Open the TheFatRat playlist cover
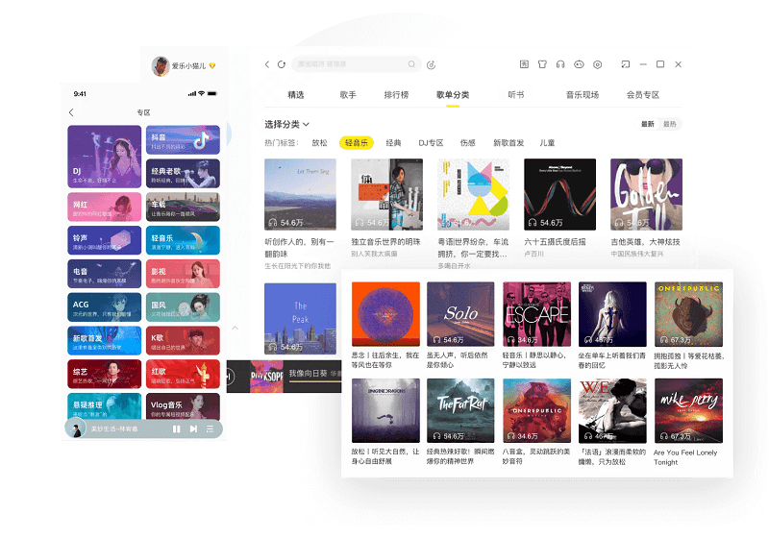769x538 pixels. pos(460,410)
